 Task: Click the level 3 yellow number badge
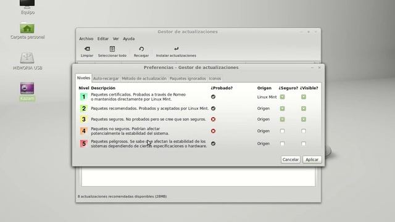point(84,119)
